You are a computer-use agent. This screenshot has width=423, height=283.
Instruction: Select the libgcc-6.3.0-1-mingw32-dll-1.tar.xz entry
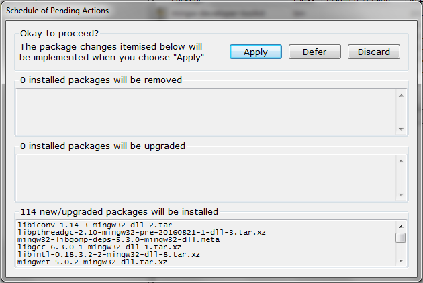click(x=99, y=247)
